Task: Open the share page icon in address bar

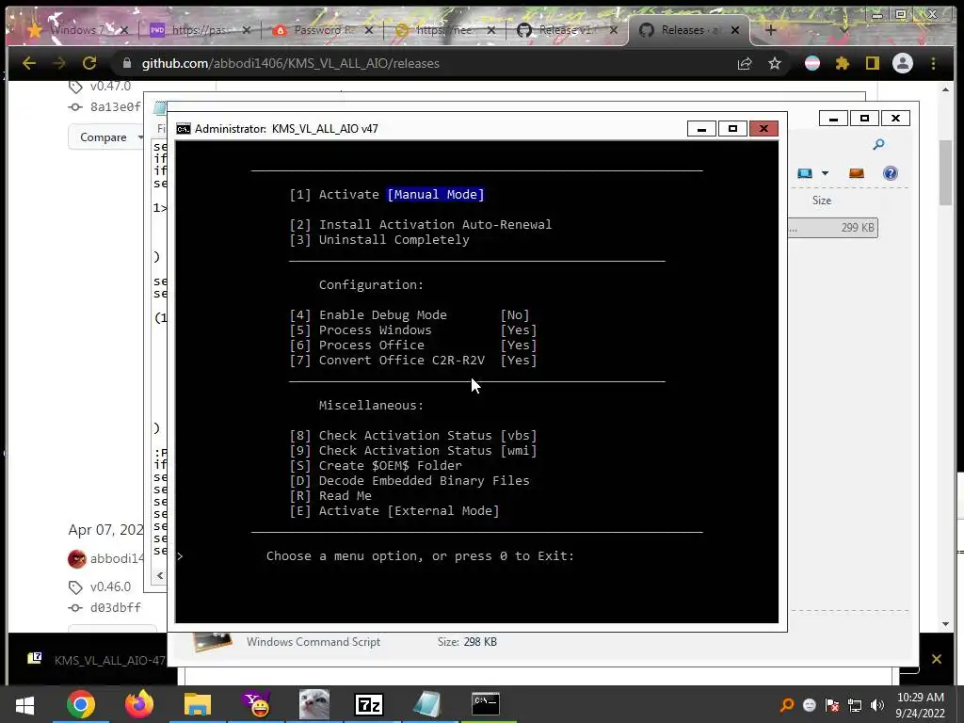Action: pyautogui.click(x=745, y=63)
